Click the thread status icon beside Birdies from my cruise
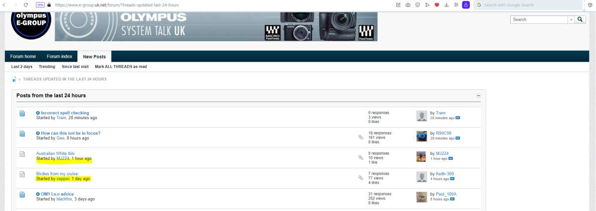 point(22,174)
